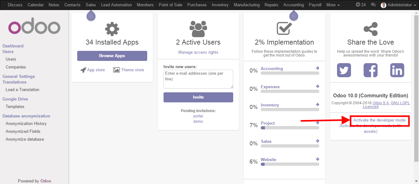Viewport: 419px width, 184px height.
Task: Open the Payroll menu
Action: [315, 5]
